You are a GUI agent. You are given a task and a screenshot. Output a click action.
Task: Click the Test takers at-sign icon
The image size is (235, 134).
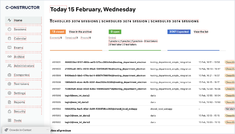(x=10, y=84)
